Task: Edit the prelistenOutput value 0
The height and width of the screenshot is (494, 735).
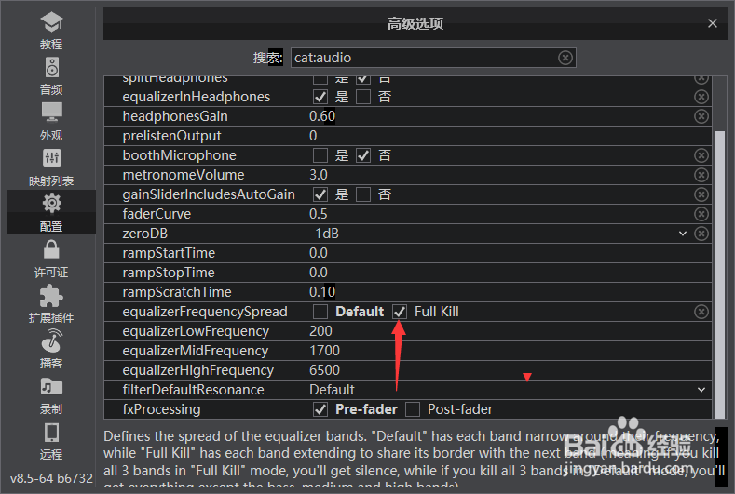Action: (313, 136)
